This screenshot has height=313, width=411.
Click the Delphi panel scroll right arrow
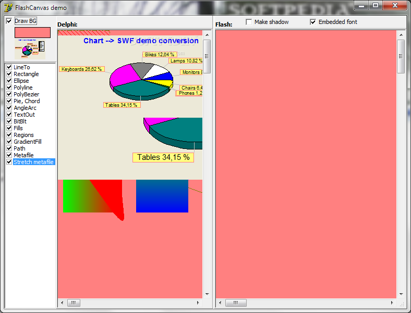pyautogui.click(x=198, y=303)
